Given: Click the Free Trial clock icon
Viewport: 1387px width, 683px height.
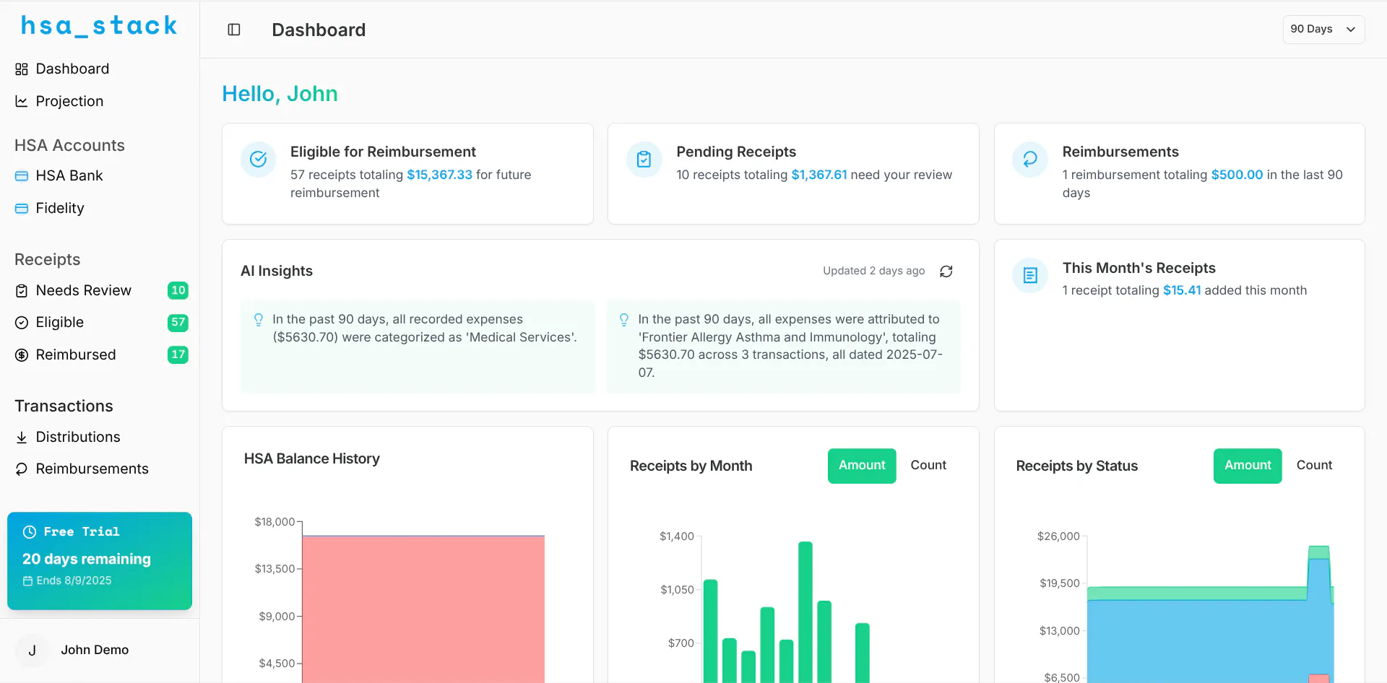Looking at the screenshot, I should 30,532.
